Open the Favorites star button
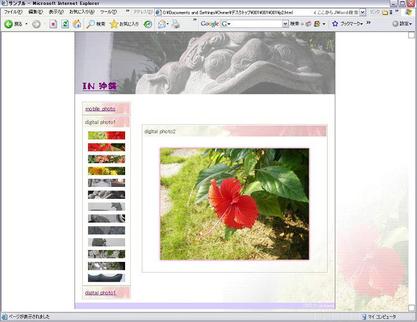Image resolution: width=417 pixels, height=322 pixels. [124, 24]
